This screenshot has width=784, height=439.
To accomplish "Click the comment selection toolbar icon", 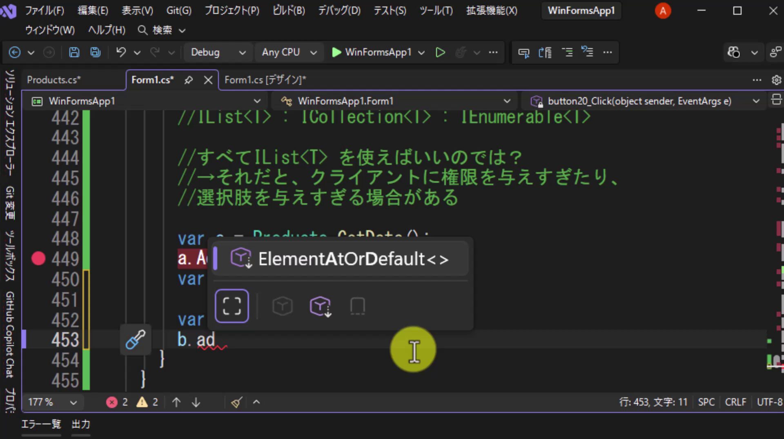I will 567,52.
